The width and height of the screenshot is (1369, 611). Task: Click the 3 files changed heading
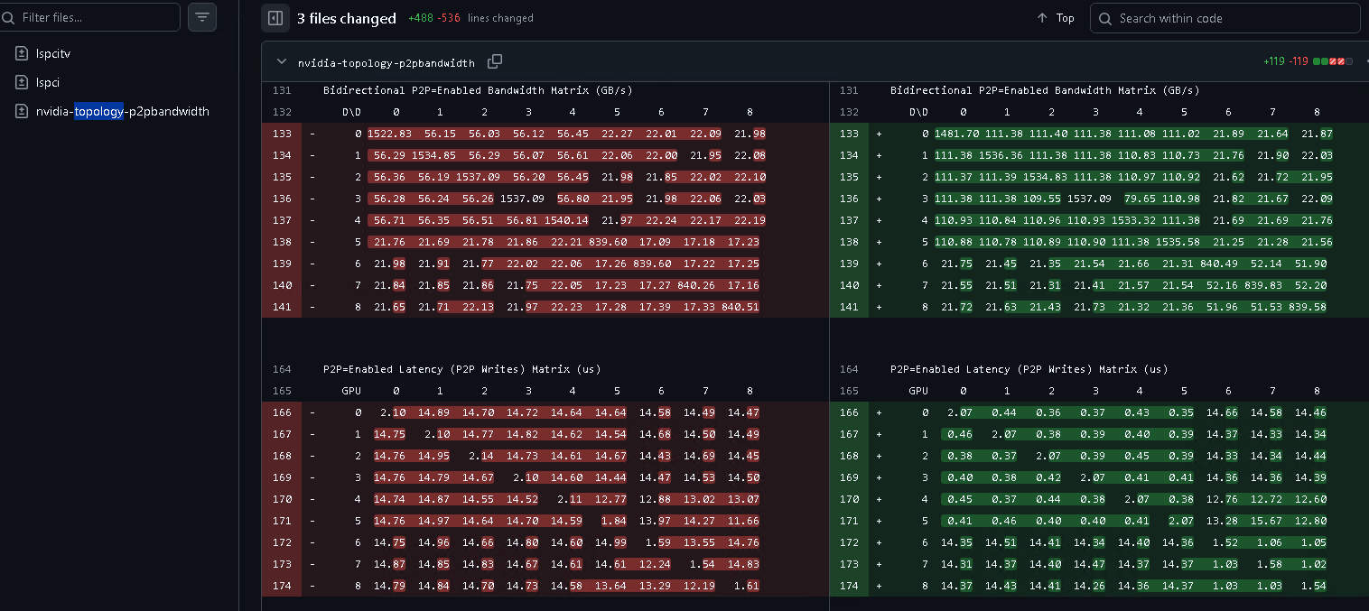point(346,18)
